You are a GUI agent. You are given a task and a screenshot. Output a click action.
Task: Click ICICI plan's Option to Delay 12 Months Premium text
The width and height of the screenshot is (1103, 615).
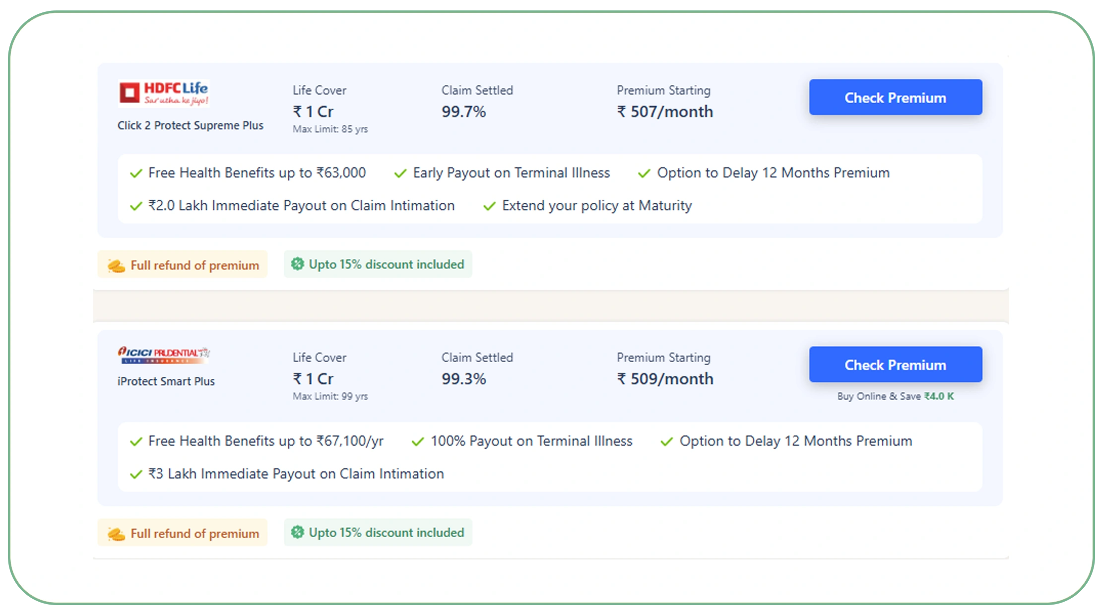click(x=796, y=441)
